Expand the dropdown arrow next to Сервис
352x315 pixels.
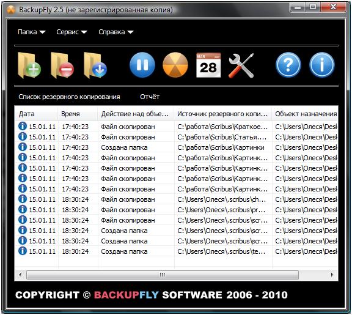point(84,32)
